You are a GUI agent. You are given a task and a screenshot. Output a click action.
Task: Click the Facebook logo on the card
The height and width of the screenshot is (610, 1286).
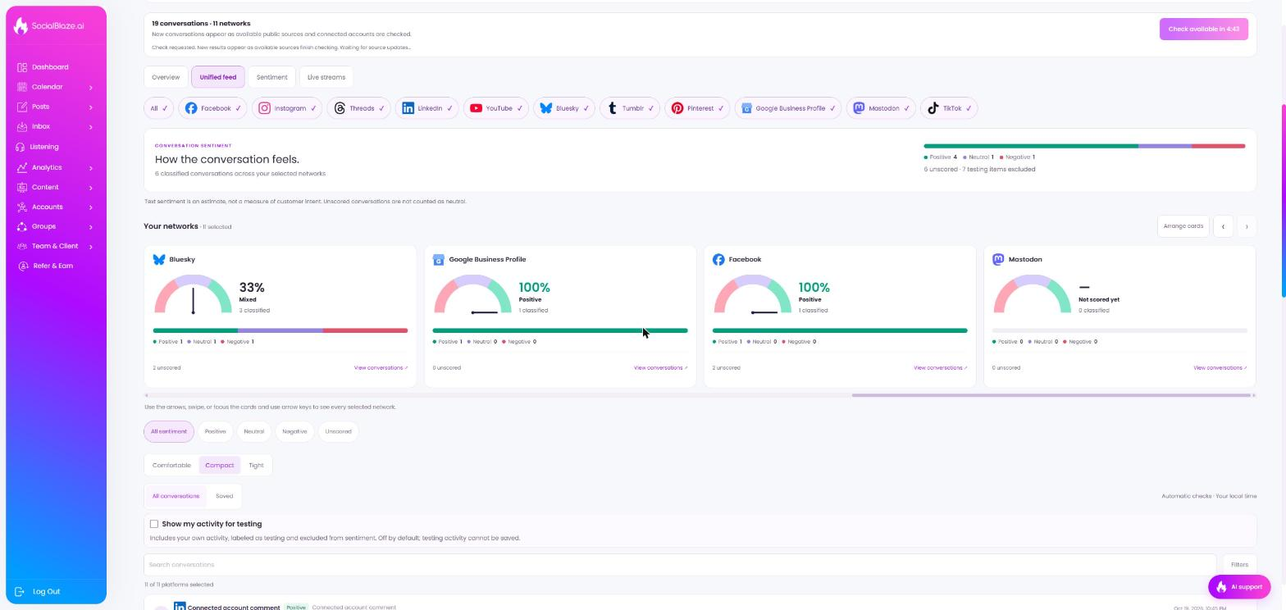click(x=718, y=259)
